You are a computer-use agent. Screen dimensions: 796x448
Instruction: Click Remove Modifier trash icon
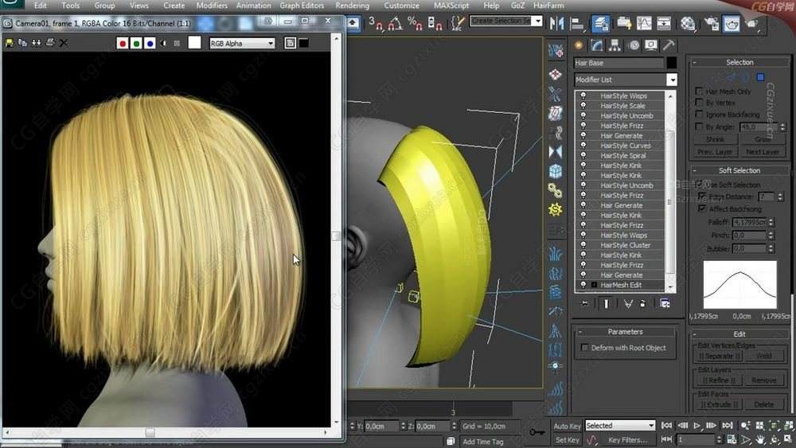click(642, 303)
